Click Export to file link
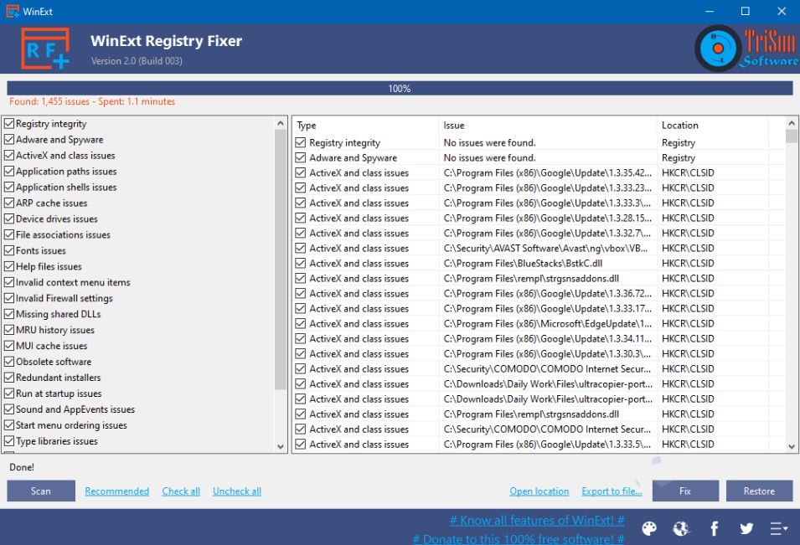The width and height of the screenshot is (800, 545). pyautogui.click(x=612, y=491)
